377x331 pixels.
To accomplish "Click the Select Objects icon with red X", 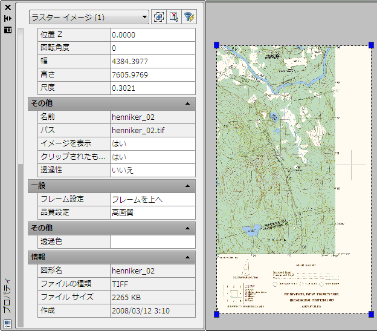I will tap(174, 17).
